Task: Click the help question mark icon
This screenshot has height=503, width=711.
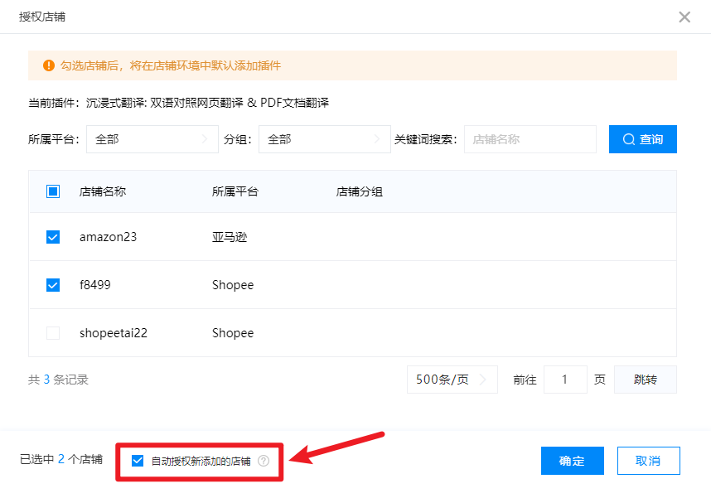Action: (x=264, y=461)
